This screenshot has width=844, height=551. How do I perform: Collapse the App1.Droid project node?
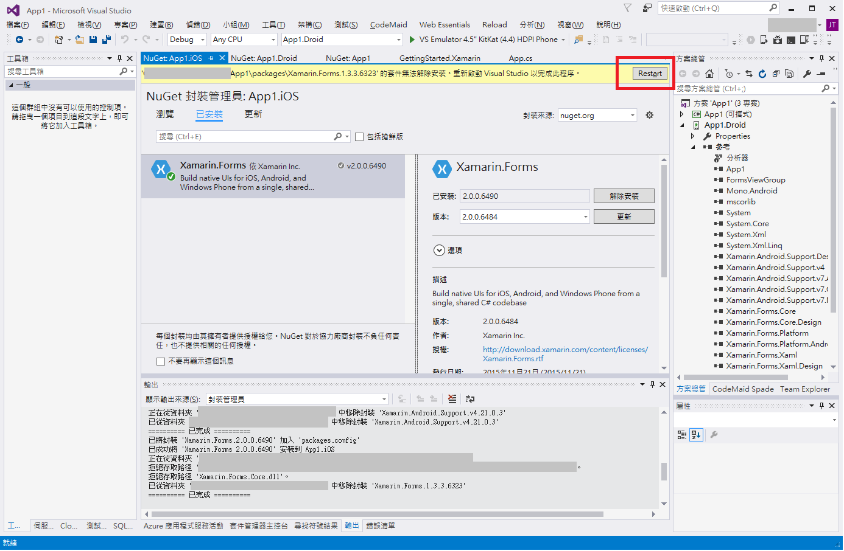coord(682,125)
